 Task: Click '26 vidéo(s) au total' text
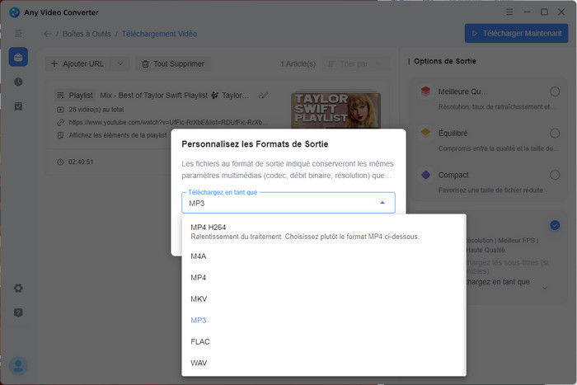coord(96,110)
